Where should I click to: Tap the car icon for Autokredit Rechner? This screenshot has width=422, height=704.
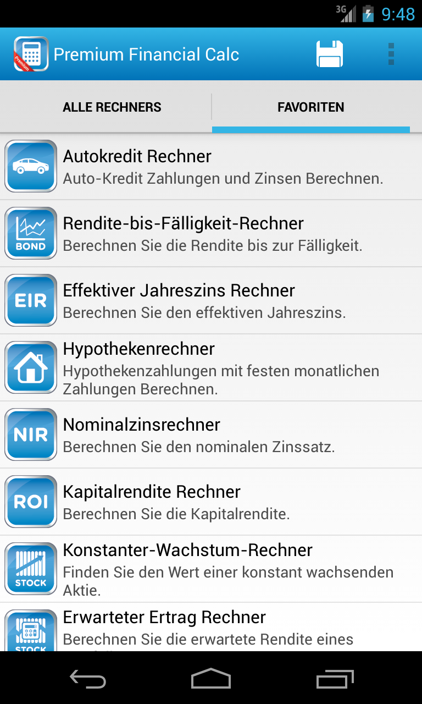tap(31, 166)
